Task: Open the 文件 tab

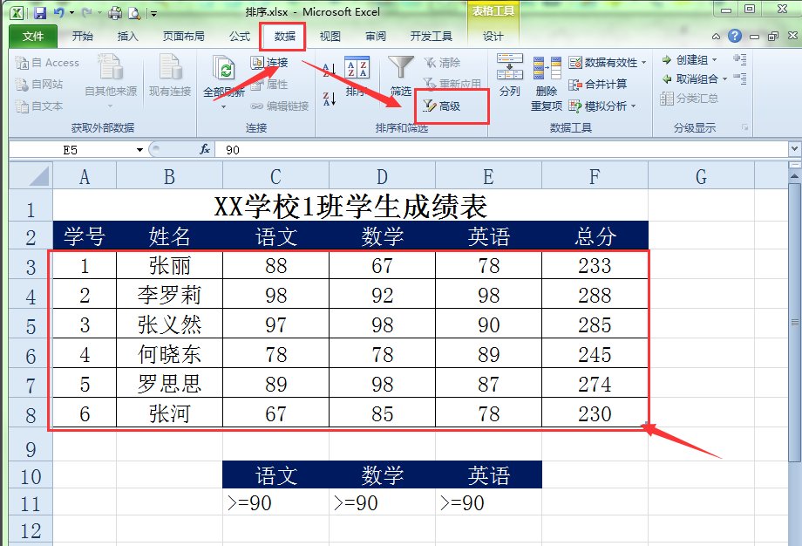Action: 33,37
